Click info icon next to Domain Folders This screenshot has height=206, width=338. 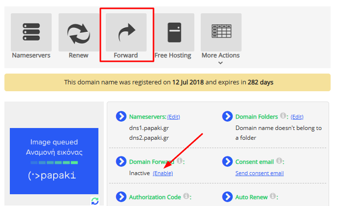(x=283, y=116)
